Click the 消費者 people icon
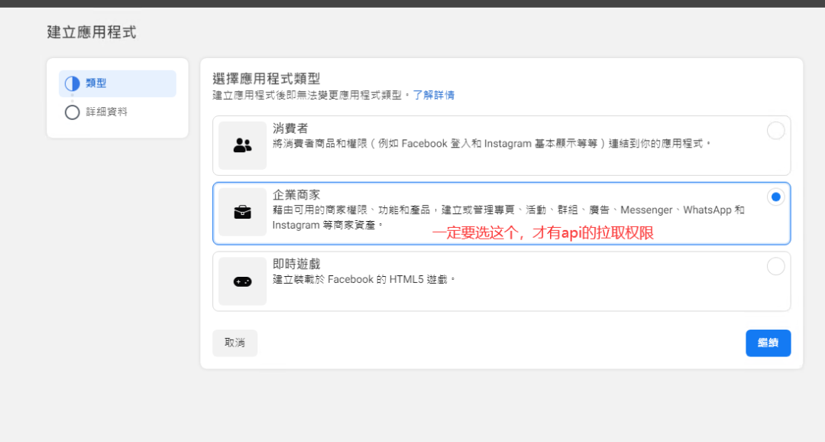The width and height of the screenshot is (825, 442). [243, 145]
